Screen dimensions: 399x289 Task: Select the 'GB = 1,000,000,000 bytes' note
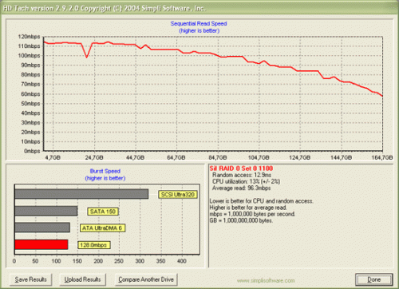pos(241,220)
